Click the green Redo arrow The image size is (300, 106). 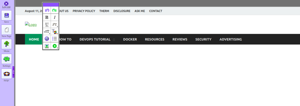(55, 10)
